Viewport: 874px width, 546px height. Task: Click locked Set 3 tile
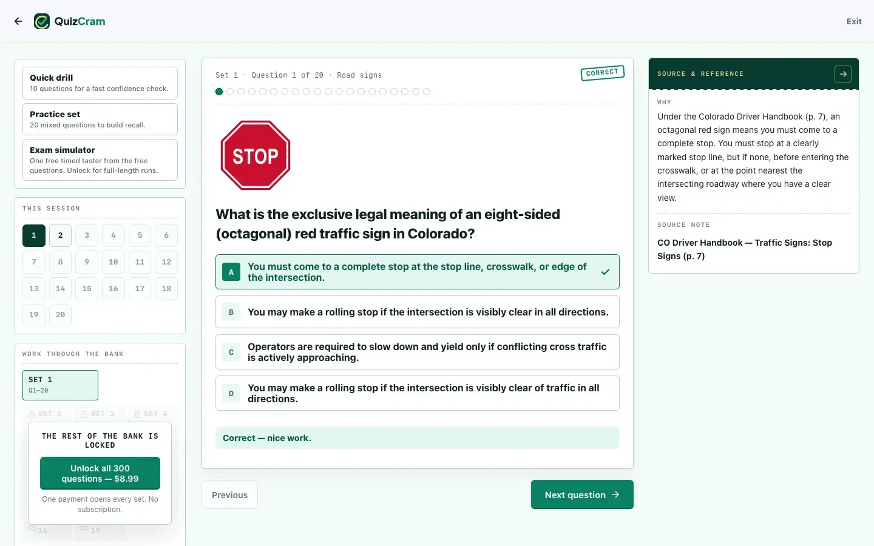(x=99, y=414)
